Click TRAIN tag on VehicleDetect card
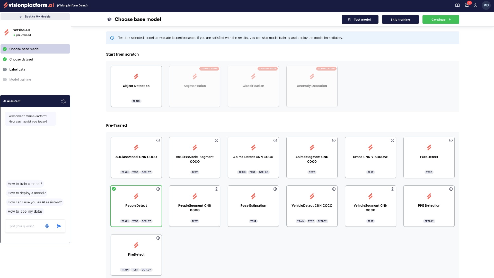The image size is (494, 278). coord(301,221)
